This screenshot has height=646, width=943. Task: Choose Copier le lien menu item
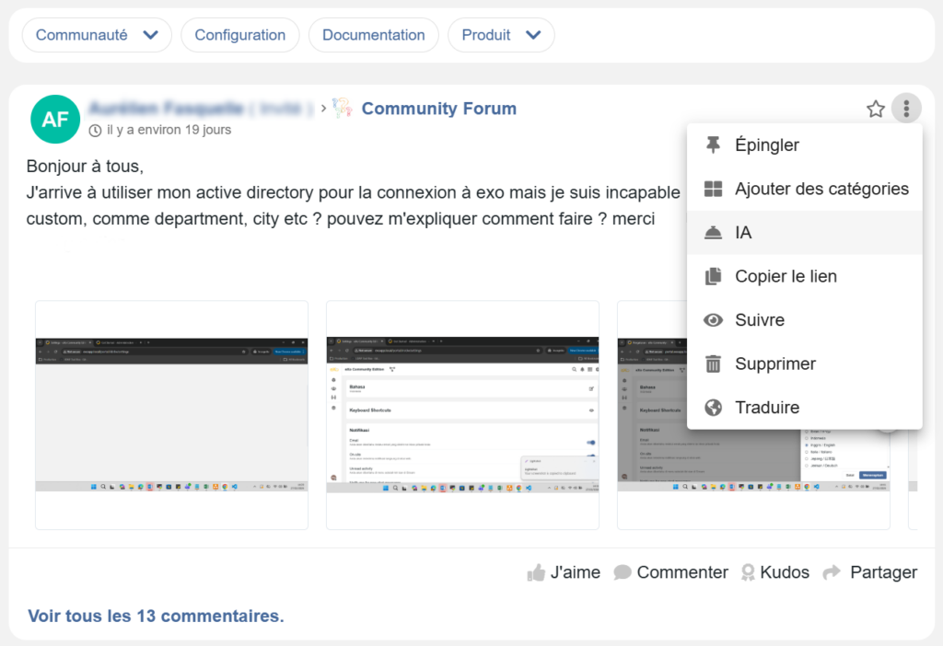click(785, 276)
